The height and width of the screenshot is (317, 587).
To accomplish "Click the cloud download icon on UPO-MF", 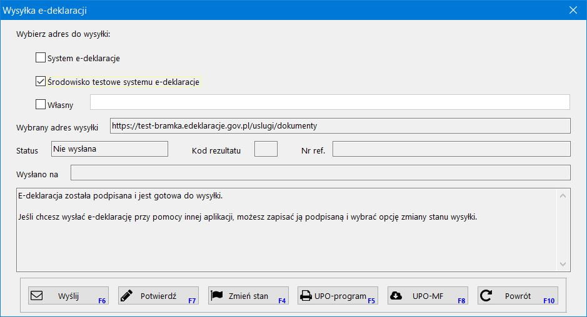I will point(395,296).
